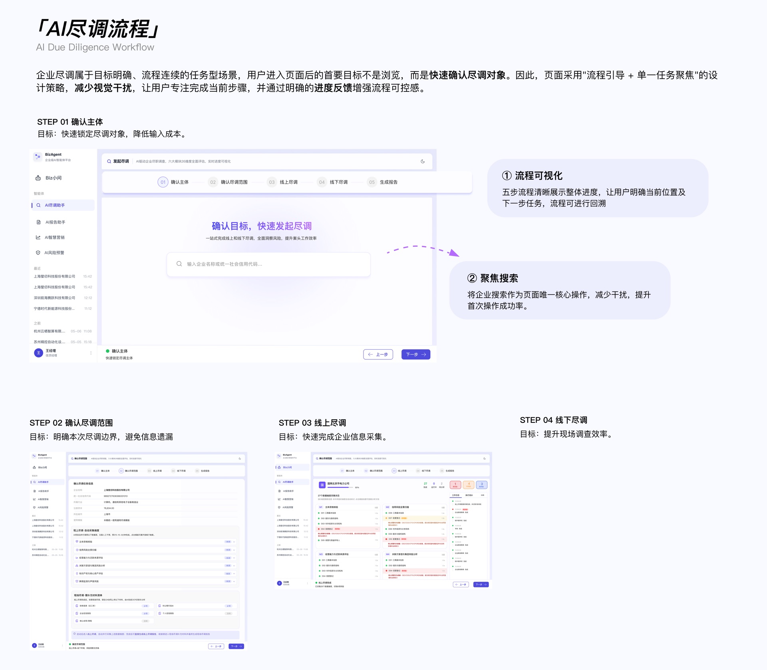Click the magnifier icon inside the search box
Viewport: 767px width, 670px height.
pyautogui.click(x=179, y=264)
